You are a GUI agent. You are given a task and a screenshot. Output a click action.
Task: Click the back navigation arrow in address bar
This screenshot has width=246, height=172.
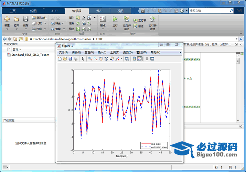[x=5, y=39]
